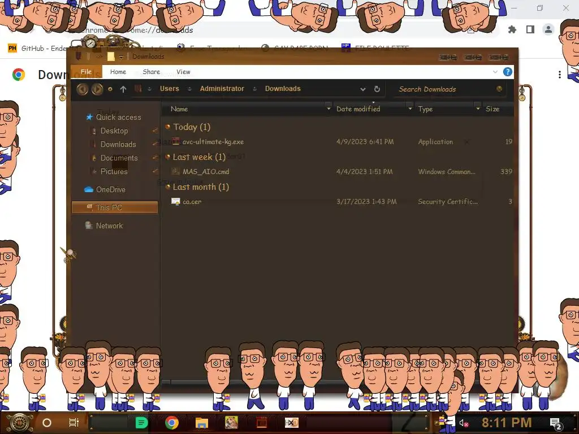Open the HxD icon on taskbar
579x434 pixels.
point(291,423)
